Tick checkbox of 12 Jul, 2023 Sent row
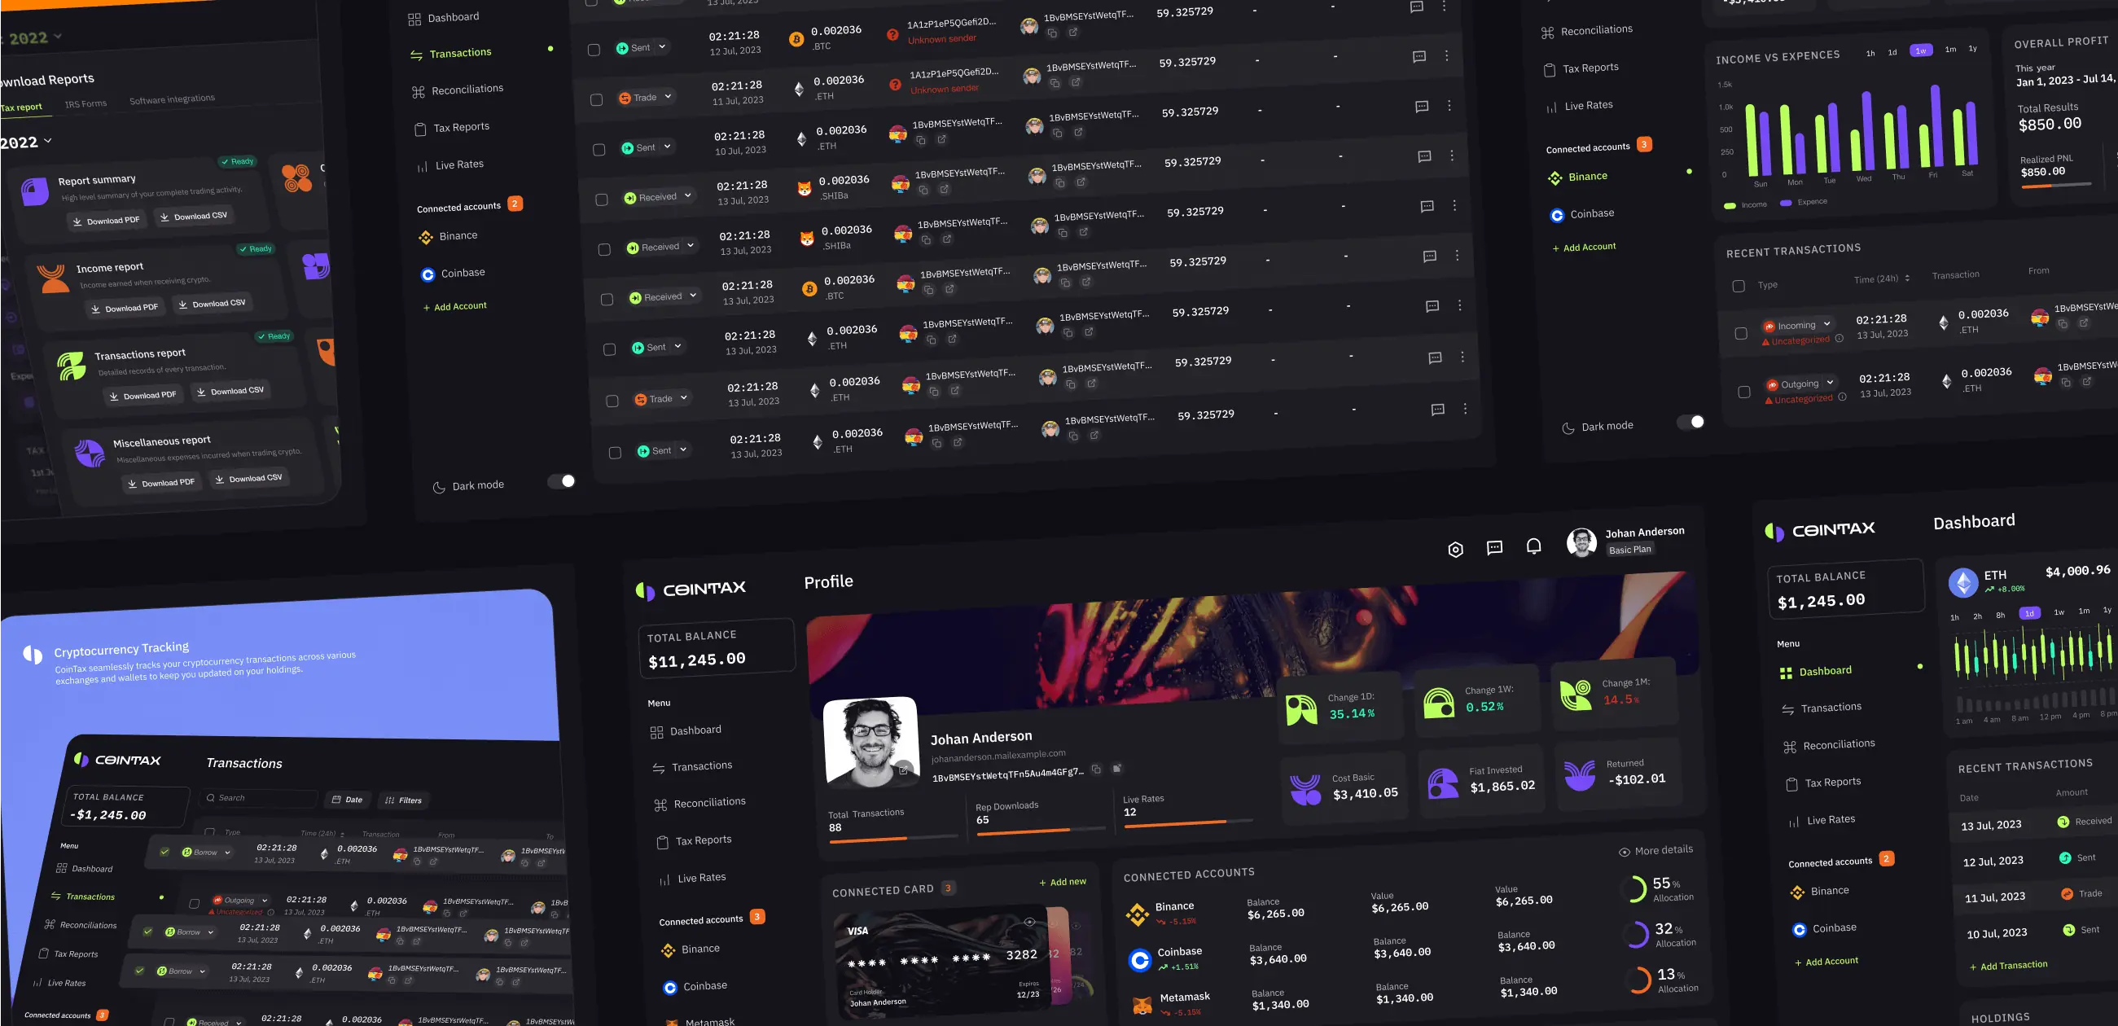 594,50
